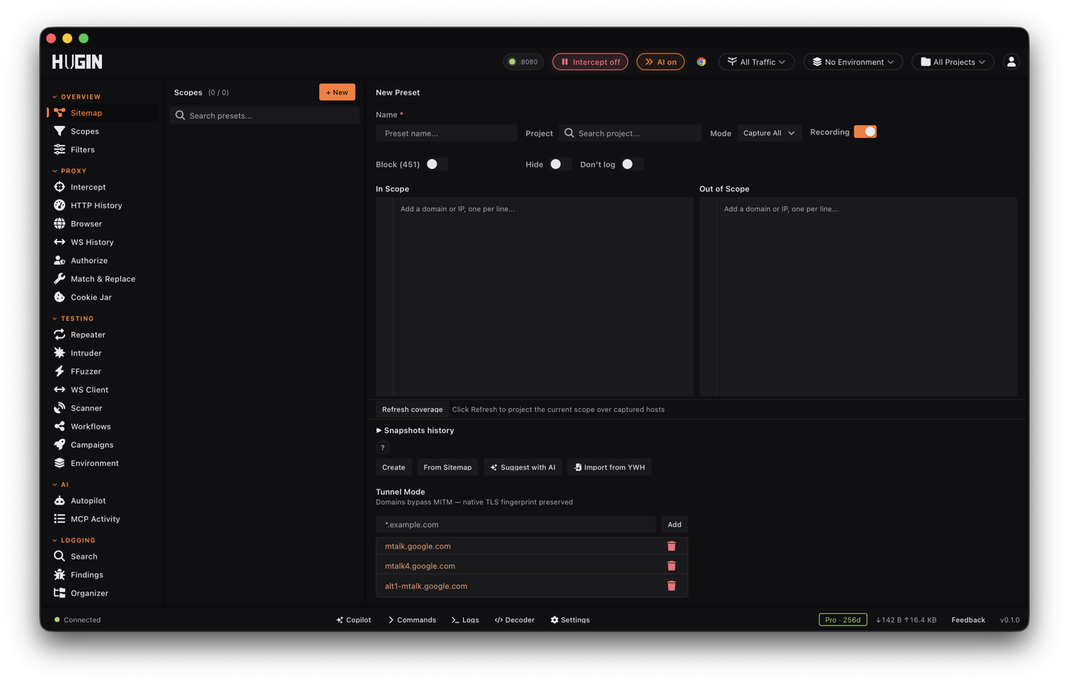Click the Match & Replace wrench icon
Viewport: 1069px width, 684px height.
coord(59,279)
